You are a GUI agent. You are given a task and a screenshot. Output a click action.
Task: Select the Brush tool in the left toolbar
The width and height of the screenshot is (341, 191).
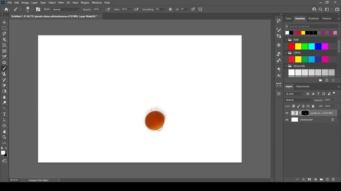4,68
